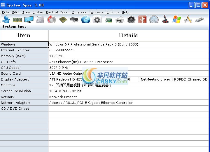Open the CPU processor chip icon
210x152 pixels.
(63, 20)
